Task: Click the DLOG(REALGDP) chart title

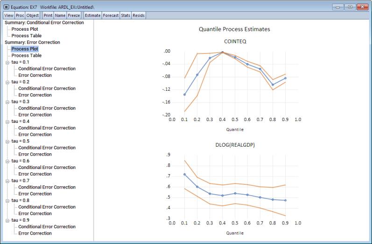Action: 234,144
